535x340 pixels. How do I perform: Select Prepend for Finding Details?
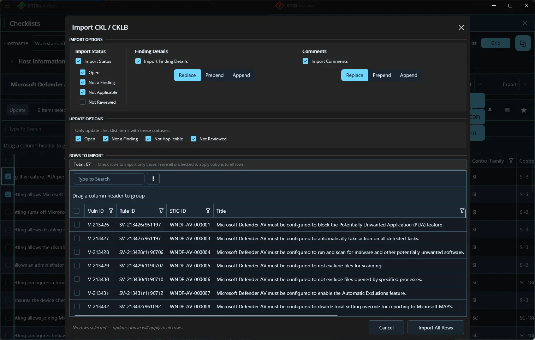[214, 75]
